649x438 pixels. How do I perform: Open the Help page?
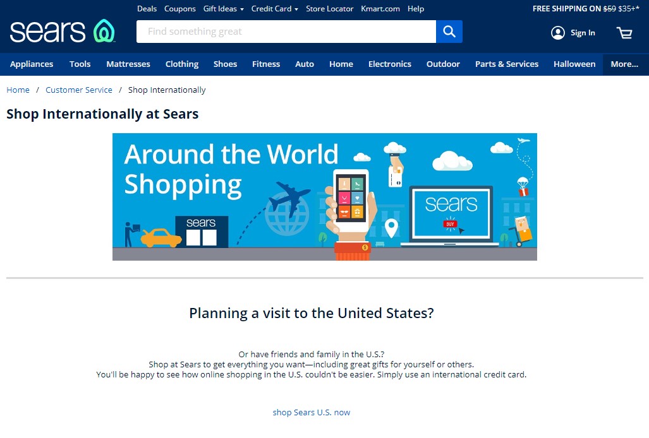click(416, 9)
